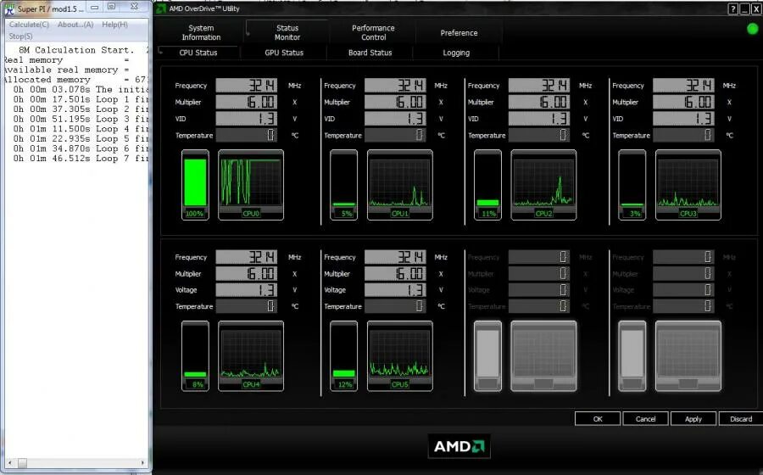Open About menu in Super PI
Screen dimensions: 763x475
coord(75,25)
